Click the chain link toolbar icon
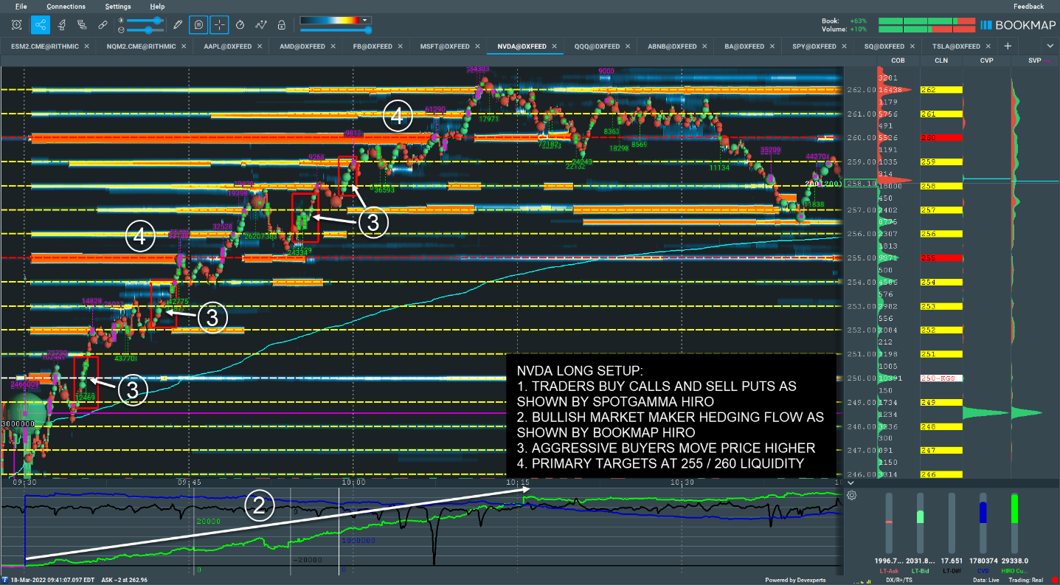Viewport: 1060px width, 585px height. point(103,24)
